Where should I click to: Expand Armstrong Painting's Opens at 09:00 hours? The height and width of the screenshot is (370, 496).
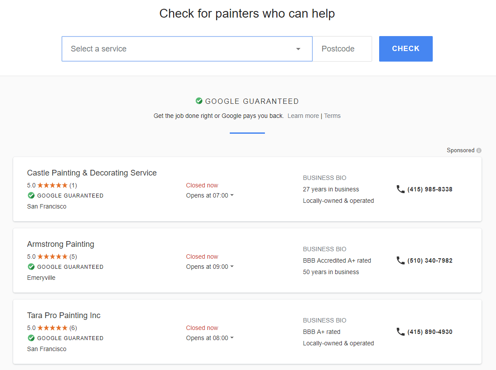[x=210, y=267]
